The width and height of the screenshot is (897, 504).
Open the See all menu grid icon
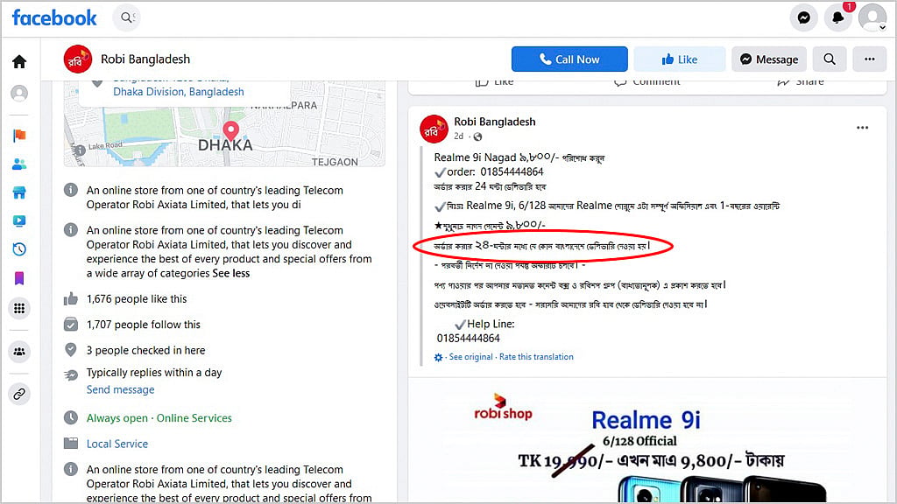(19, 309)
